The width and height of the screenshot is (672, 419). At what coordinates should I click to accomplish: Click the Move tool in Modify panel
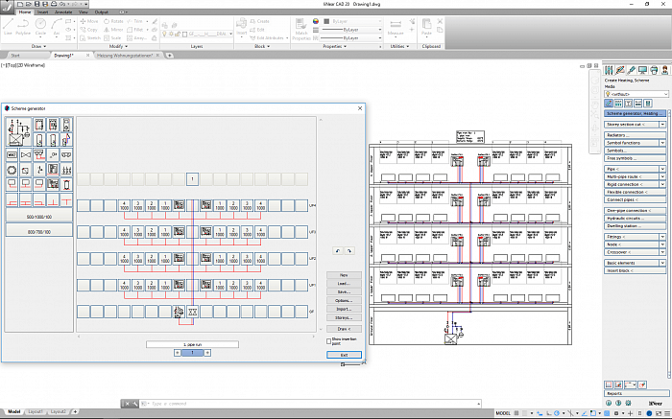pos(89,21)
